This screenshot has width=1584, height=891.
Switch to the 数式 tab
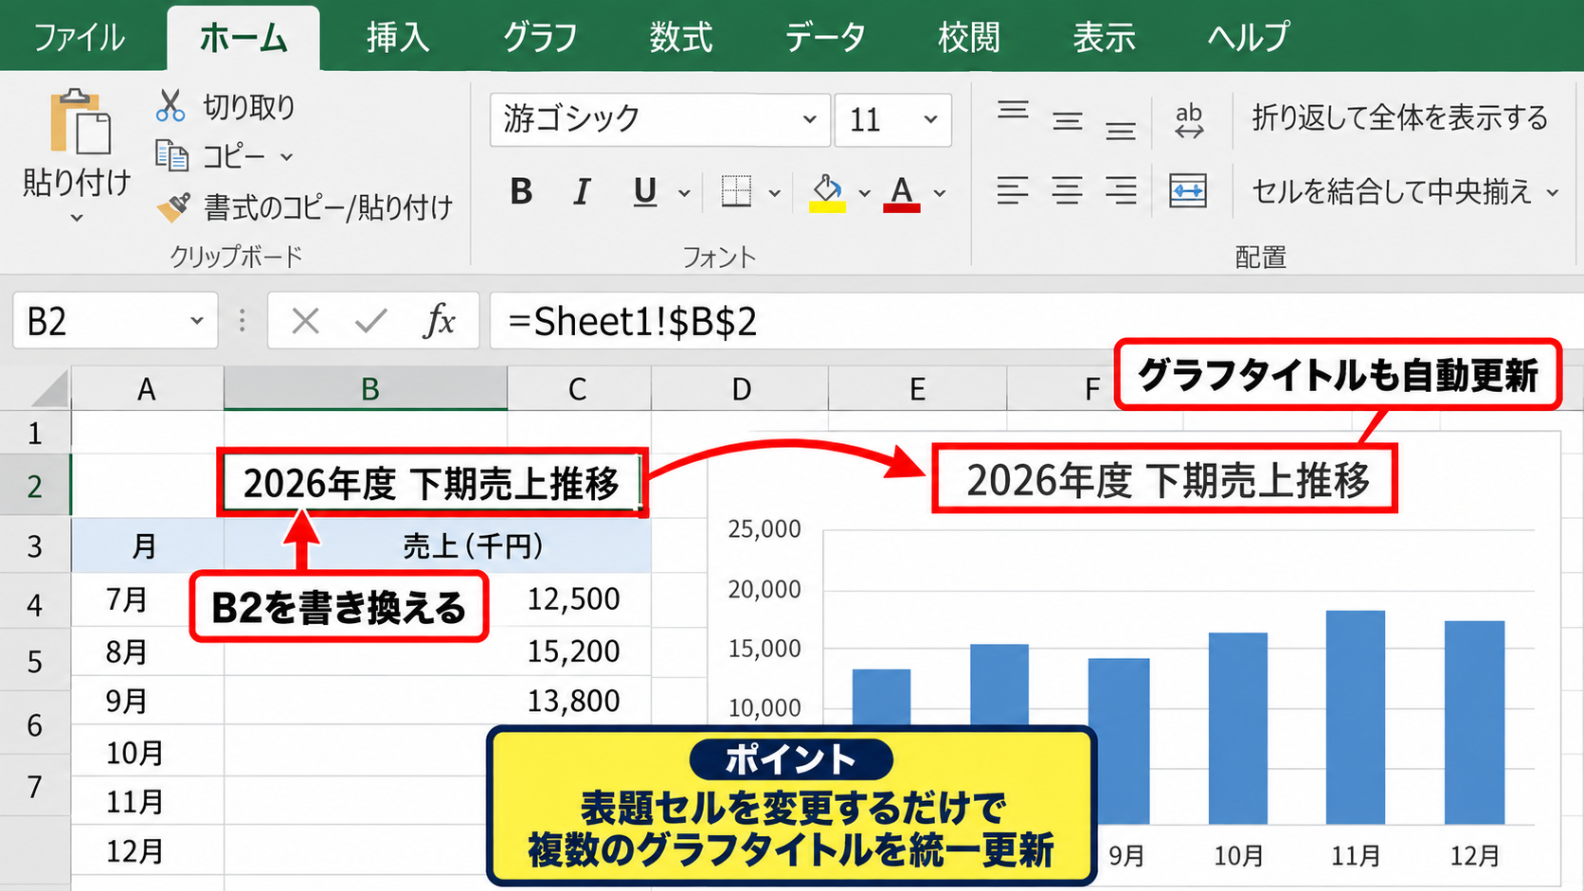681,38
